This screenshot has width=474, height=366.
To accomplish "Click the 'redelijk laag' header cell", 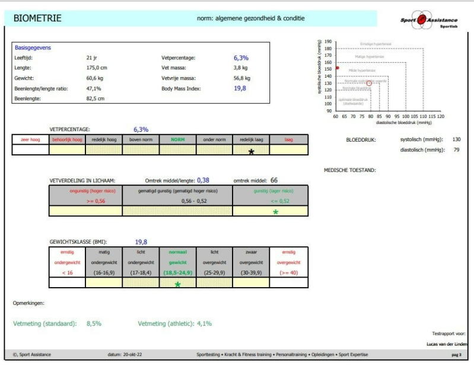I will [251, 139].
